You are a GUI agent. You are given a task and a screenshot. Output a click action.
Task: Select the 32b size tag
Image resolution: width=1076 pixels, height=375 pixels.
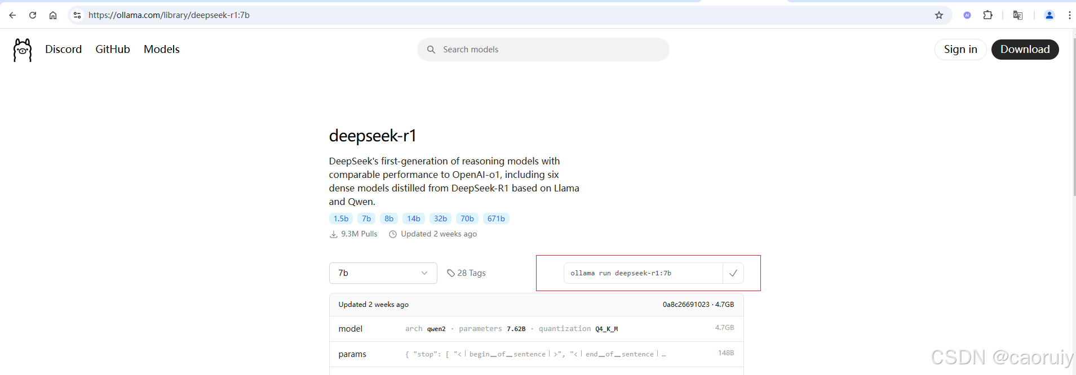(x=441, y=218)
